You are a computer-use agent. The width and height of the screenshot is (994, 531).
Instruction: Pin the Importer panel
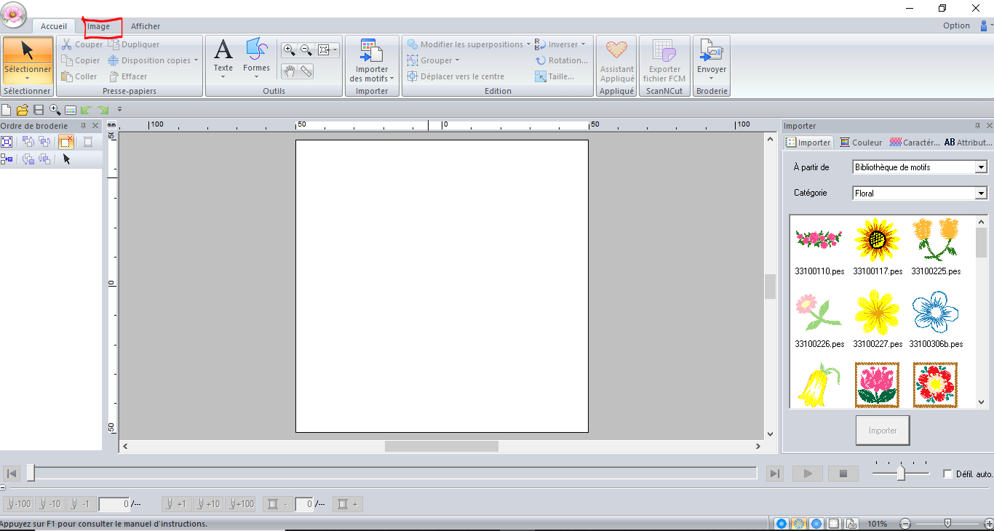tap(977, 126)
